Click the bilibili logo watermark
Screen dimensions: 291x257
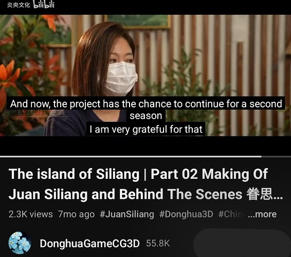44,5
